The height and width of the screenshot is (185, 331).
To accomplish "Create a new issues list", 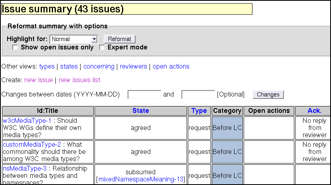I will pyautogui.click(x=79, y=80).
